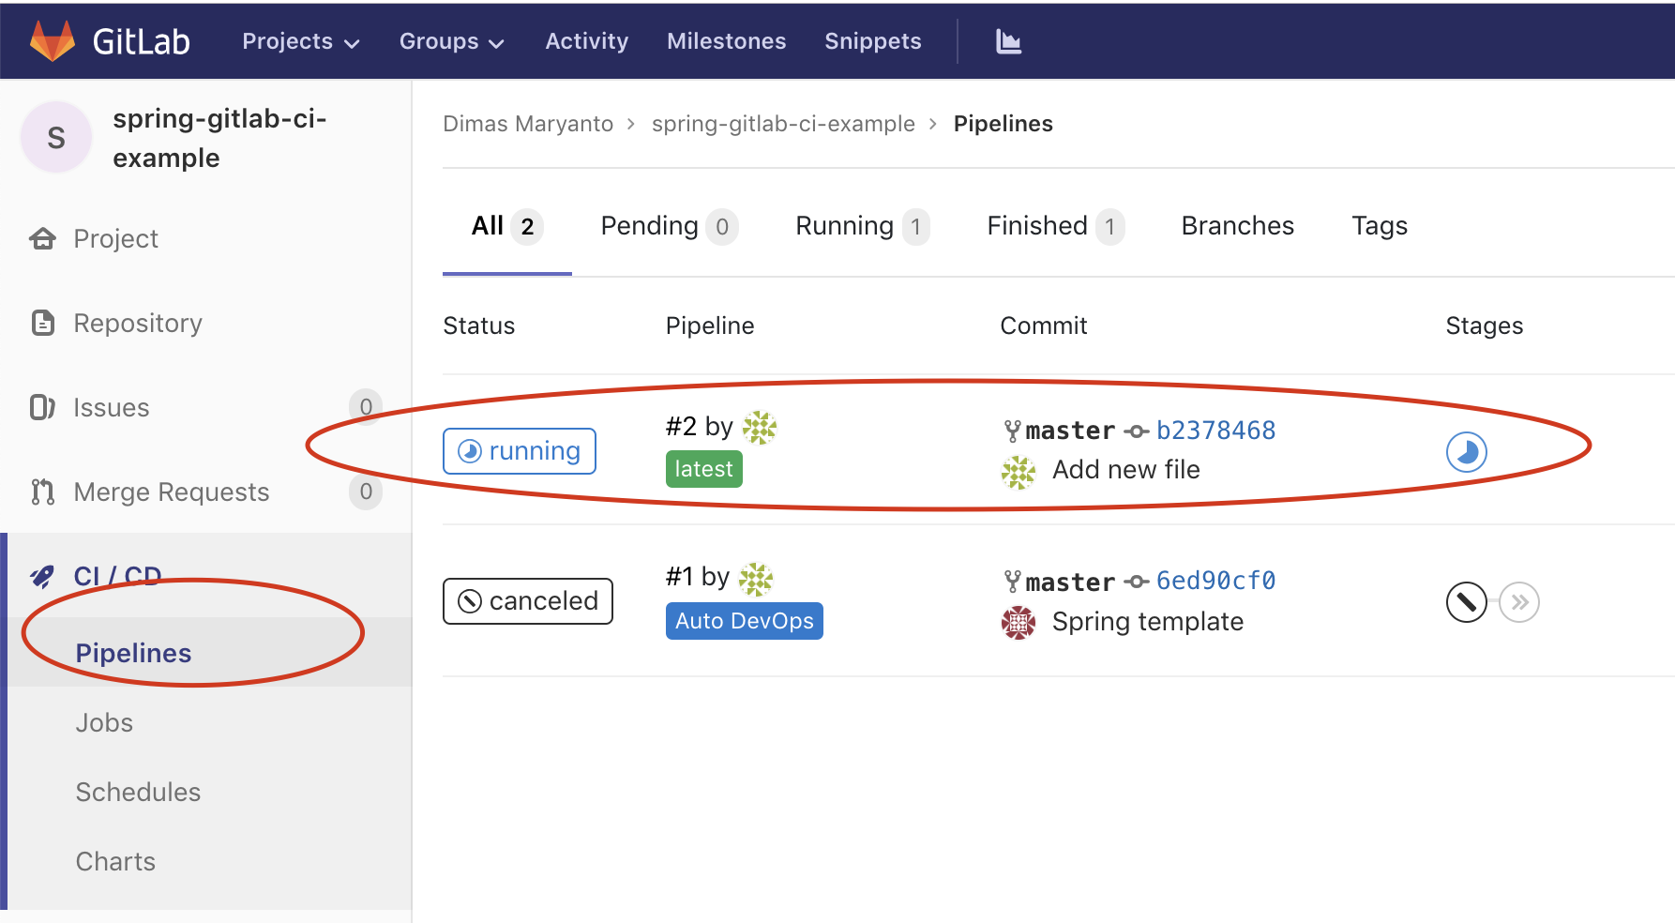Open Project in the sidebar
Viewport: 1675px width, 923px height.
pyautogui.click(x=116, y=239)
